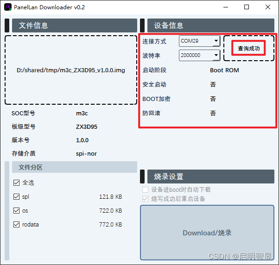Click the 波特率 label
Image resolution: width=279 pixels, height=265 pixels.
(151, 56)
